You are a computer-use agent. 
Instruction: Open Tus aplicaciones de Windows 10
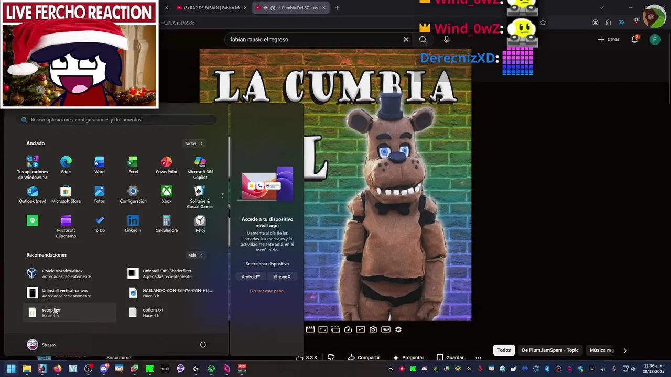point(33,168)
